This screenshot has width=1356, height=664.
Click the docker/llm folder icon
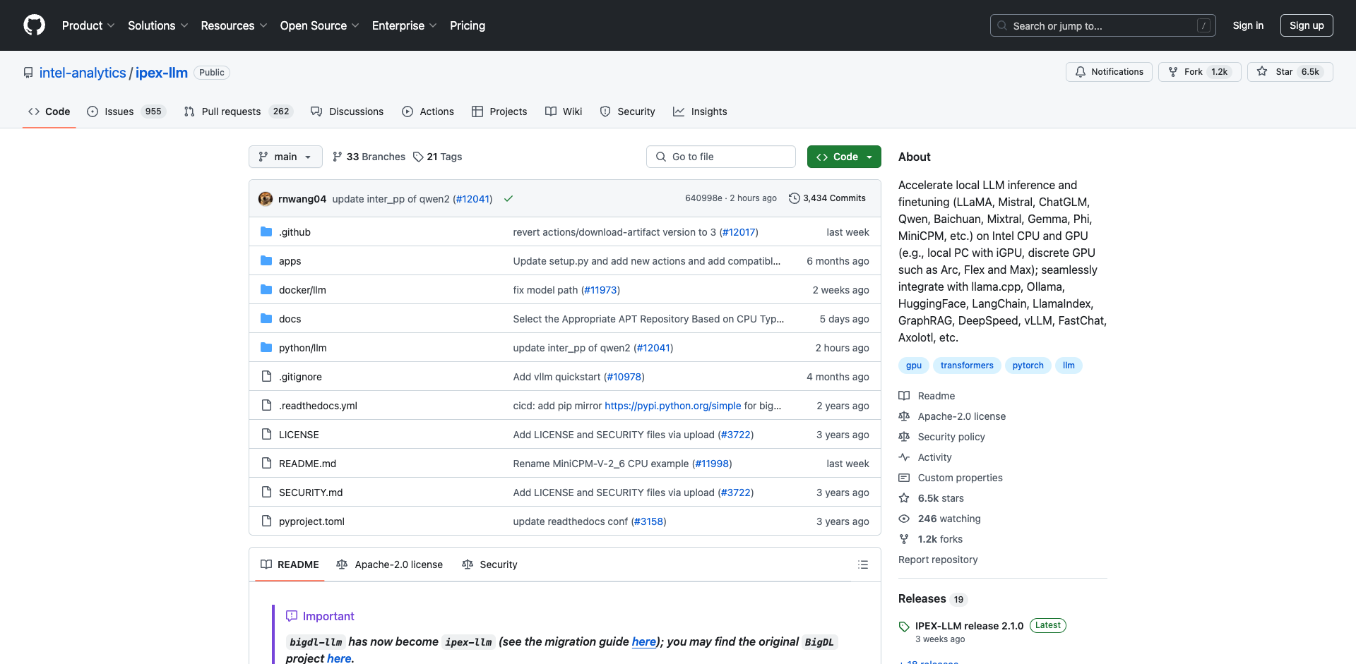point(266,290)
